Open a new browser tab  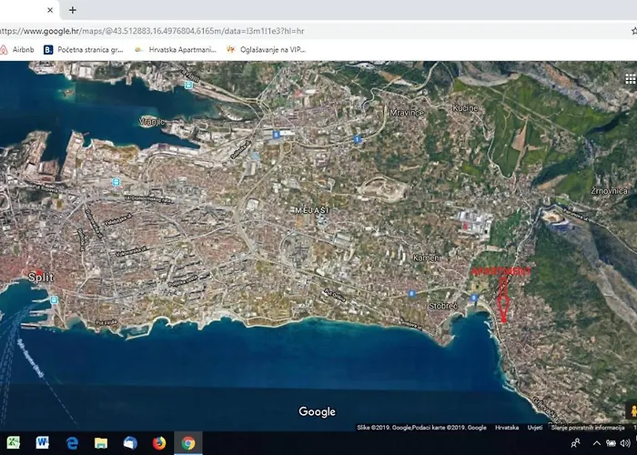pyautogui.click(x=72, y=10)
